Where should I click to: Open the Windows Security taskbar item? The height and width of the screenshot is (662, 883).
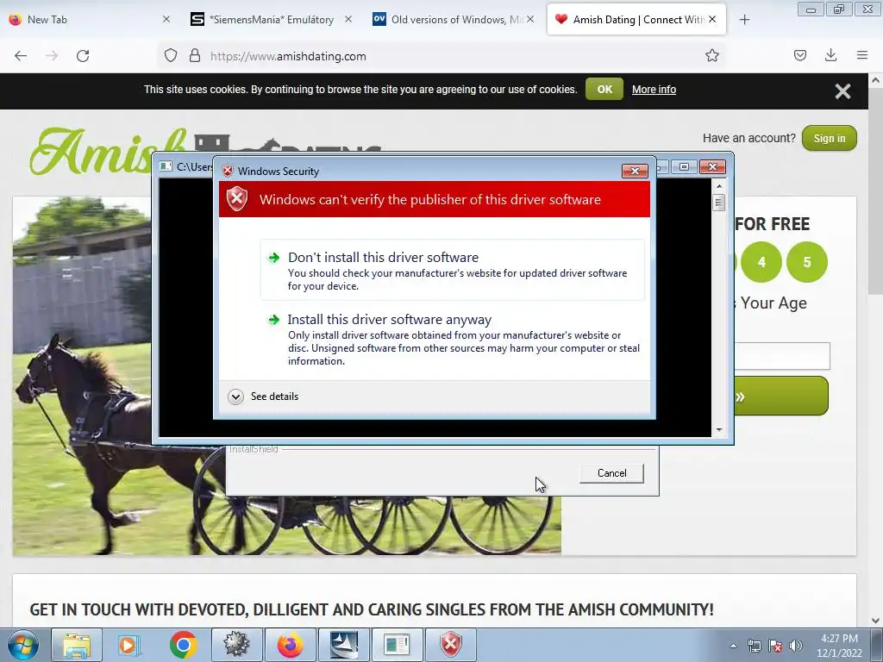(450, 645)
